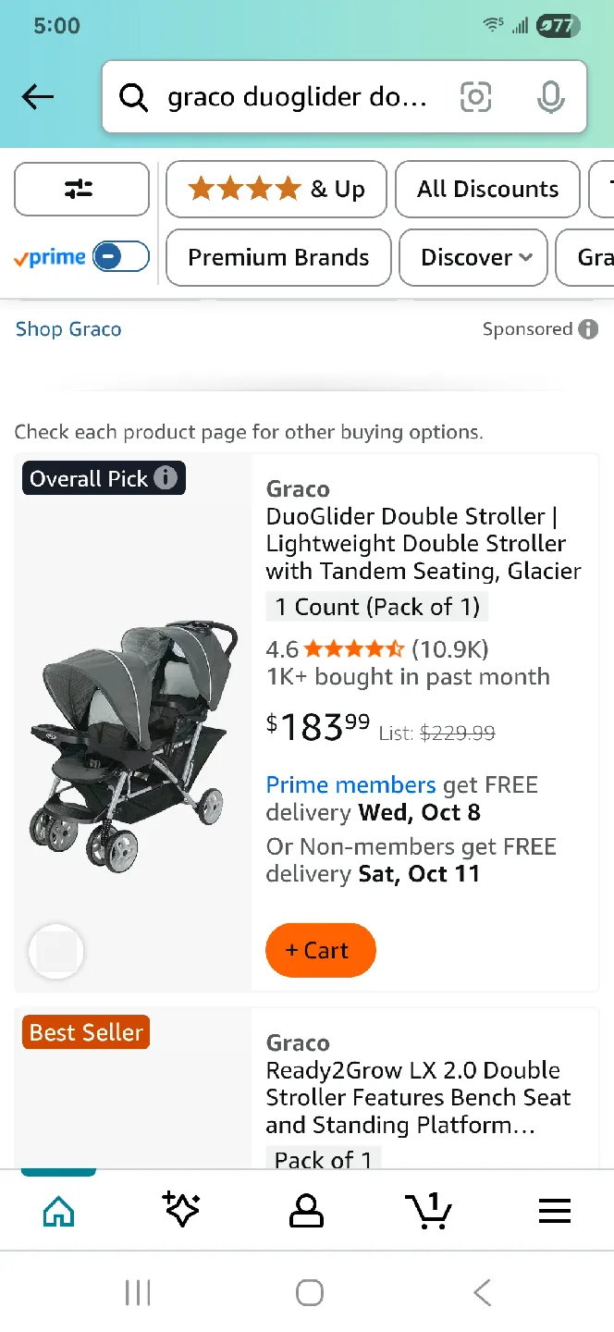
Task: Open the hamburger menu icon
Action: point(554,1210)
